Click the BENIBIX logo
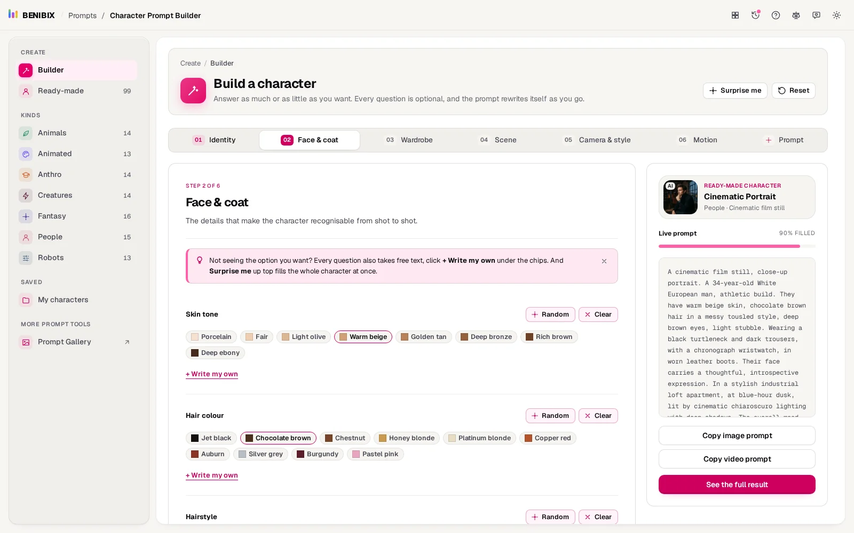This screenshot has height=533, width=854. (x=31, y=15)
